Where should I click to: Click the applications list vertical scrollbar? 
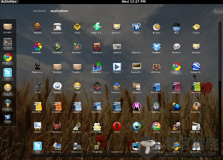click(x=220, y=51)
